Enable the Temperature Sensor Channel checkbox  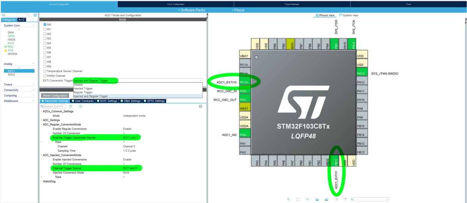point(45,71)
